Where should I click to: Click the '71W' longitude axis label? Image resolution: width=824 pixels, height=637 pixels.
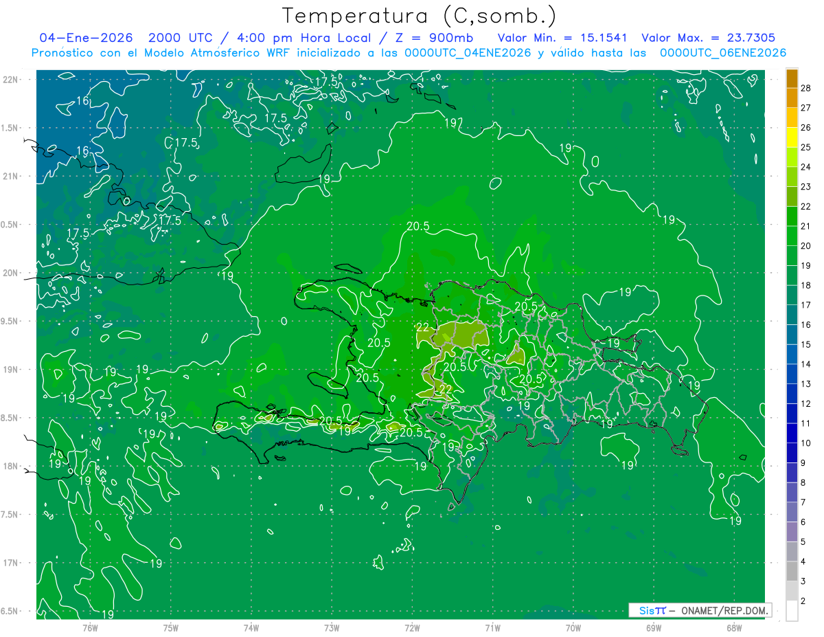[492, 627]
